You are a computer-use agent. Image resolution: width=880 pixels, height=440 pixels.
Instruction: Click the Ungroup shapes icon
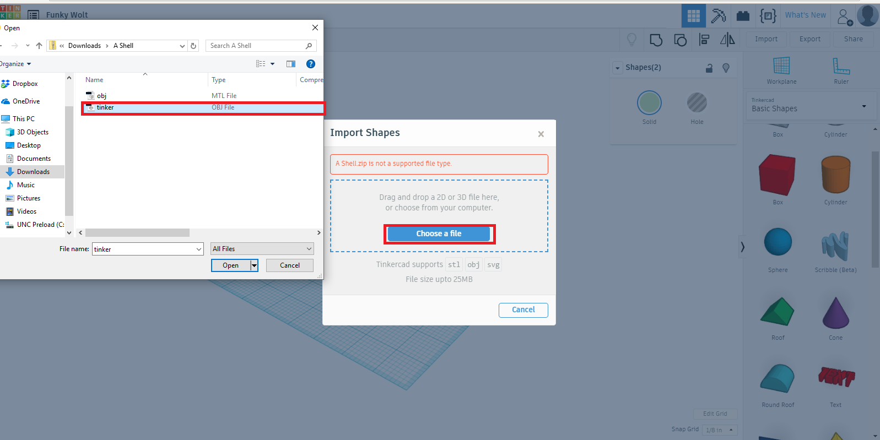pyautogui.click(x=680, y=40)
